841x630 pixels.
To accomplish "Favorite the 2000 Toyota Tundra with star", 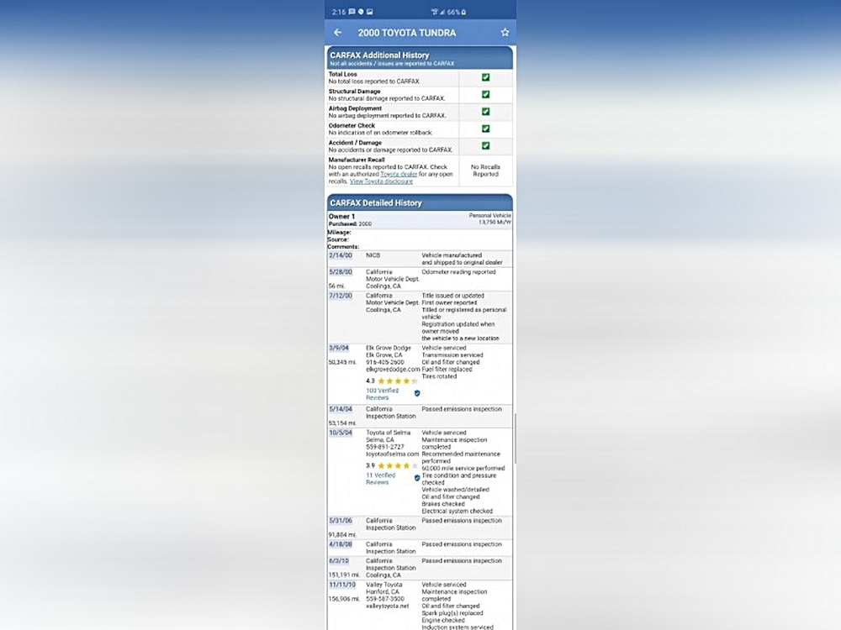I will point(505,33).
